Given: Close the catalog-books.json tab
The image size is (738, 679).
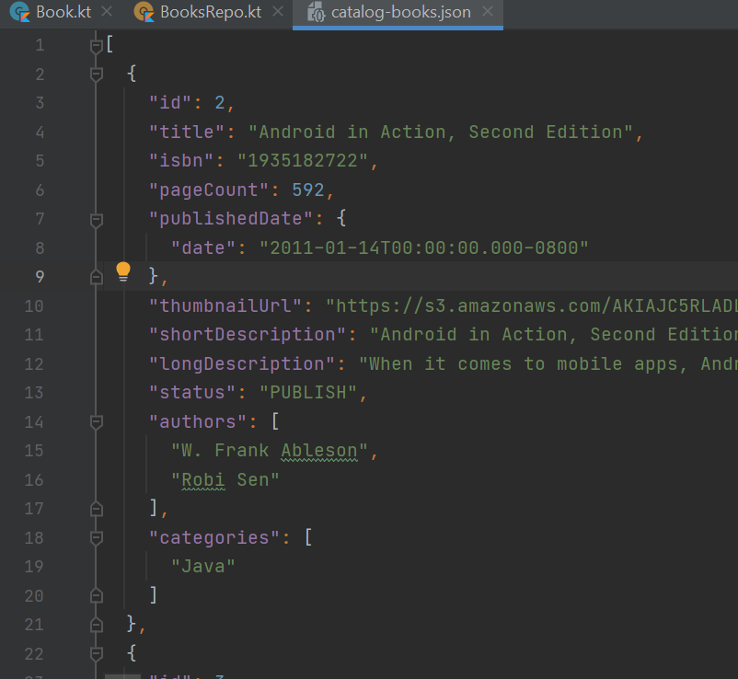Looking at the screenshot, I should [x=488, y=14].
